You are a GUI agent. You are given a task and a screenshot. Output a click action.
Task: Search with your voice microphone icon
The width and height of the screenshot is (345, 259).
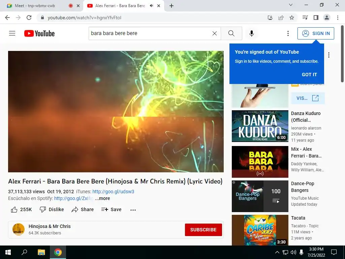point(251,33)
